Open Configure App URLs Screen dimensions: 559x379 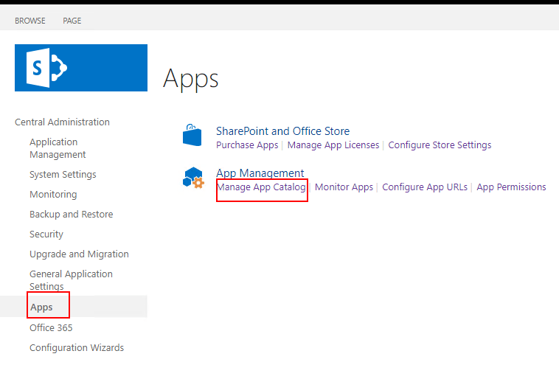tap(425, 187)
